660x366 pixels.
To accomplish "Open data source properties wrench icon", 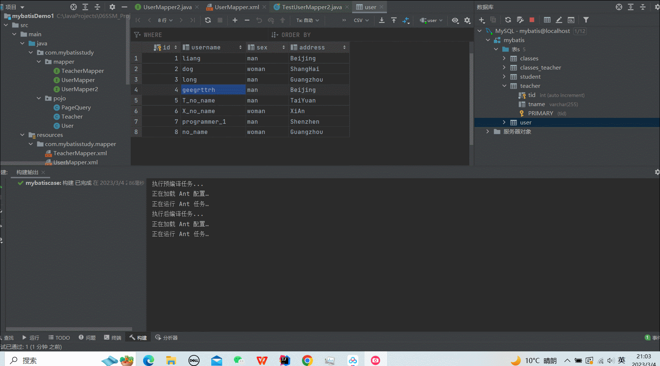I will pyautogui.click(x=520, y=20).
